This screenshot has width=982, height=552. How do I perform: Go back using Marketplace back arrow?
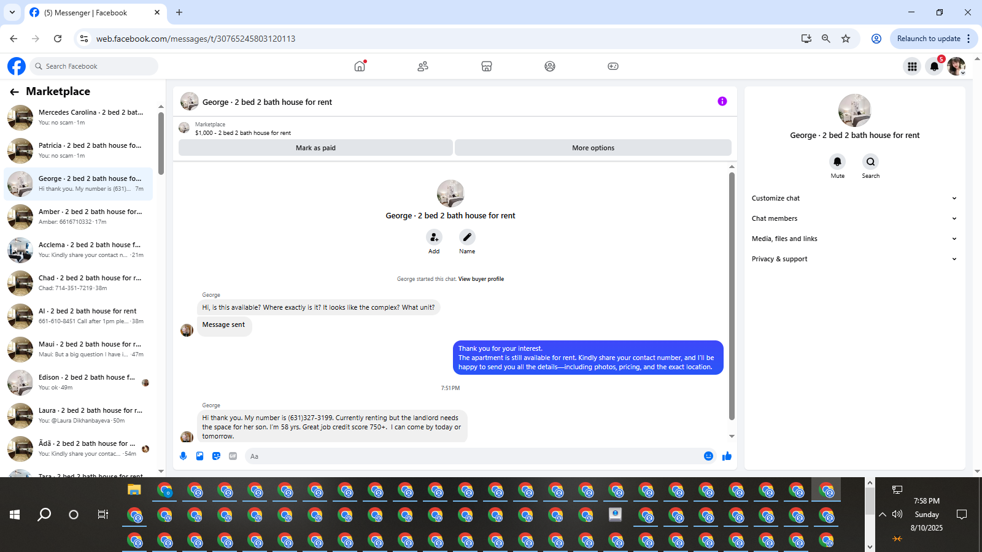14,91
